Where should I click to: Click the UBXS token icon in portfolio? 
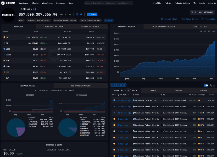[x=4, y=66]
